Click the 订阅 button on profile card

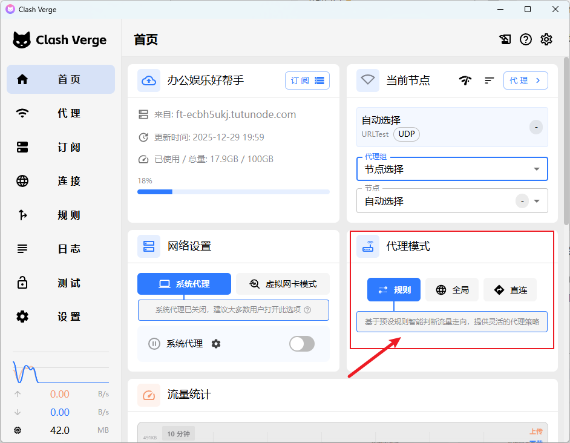(307, 80)
